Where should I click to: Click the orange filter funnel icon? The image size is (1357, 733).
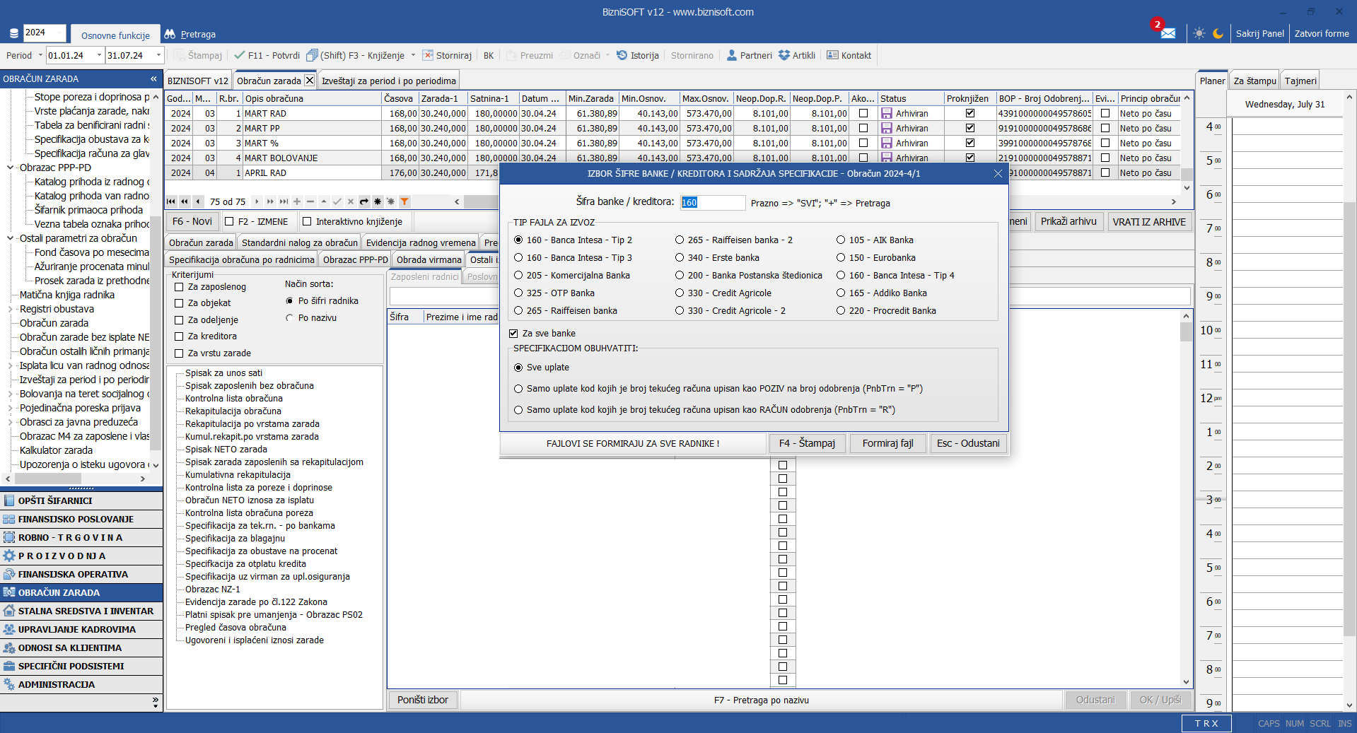coord(404,201)
